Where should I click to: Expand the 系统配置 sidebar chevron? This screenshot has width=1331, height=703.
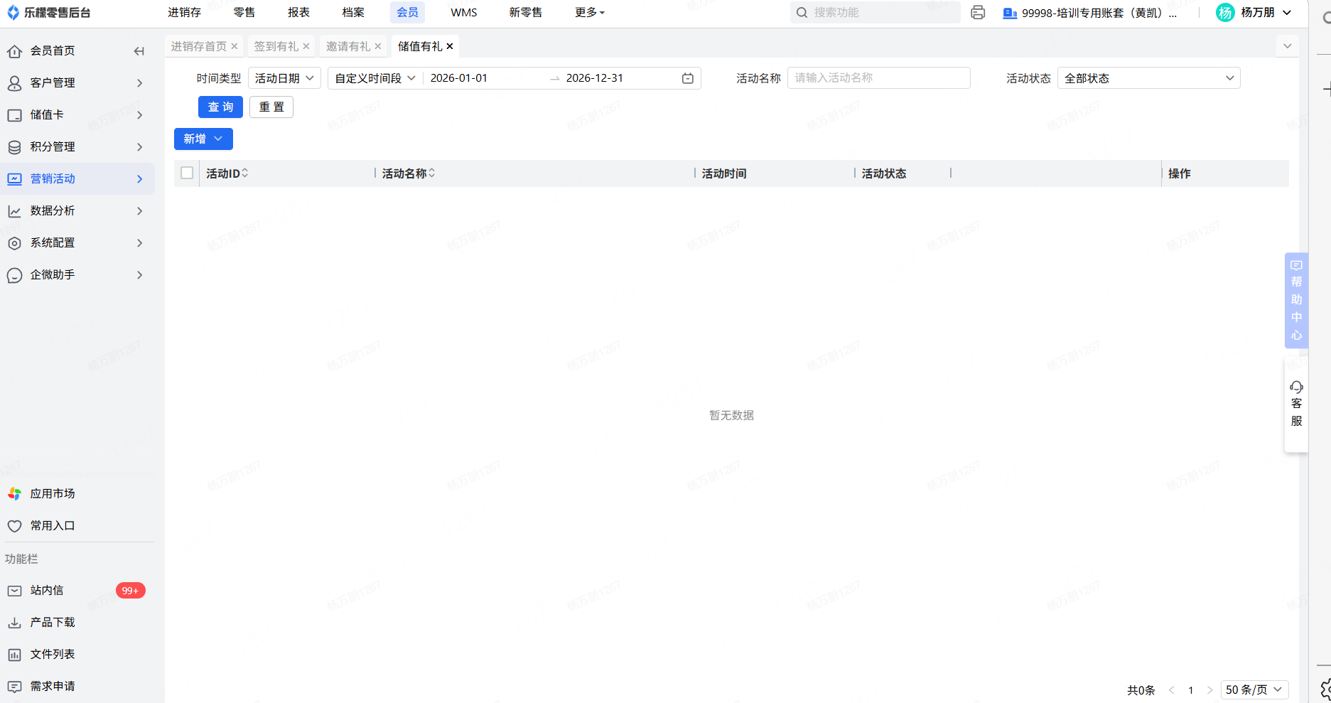(x=140, y=242)
